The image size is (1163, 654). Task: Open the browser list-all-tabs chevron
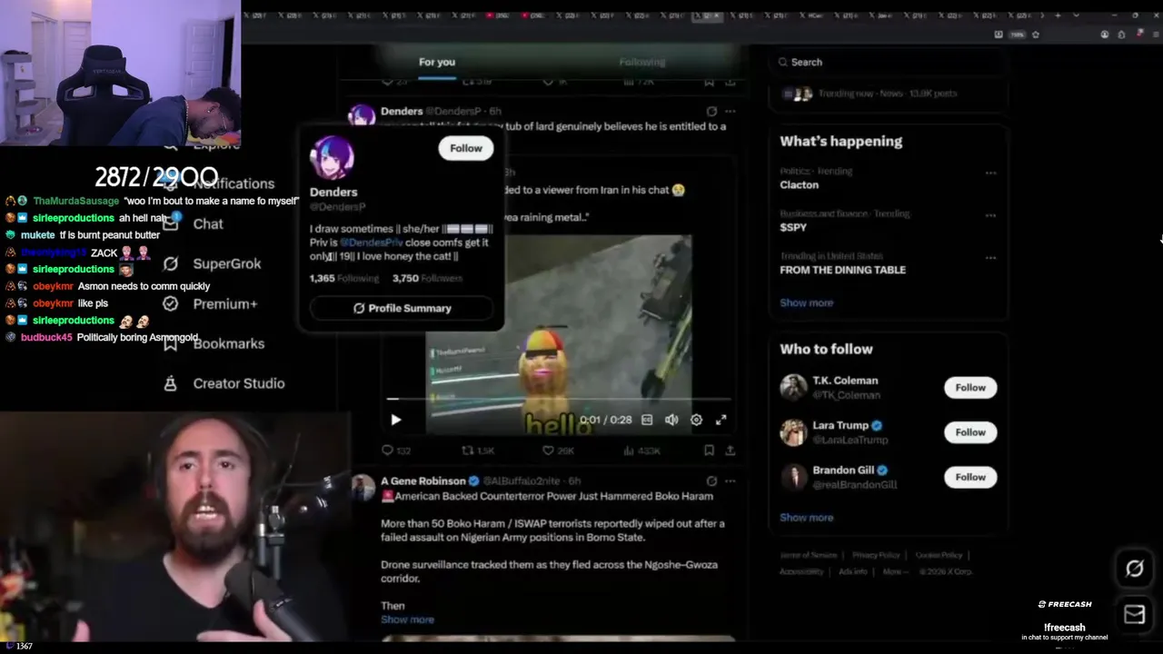1077,15
